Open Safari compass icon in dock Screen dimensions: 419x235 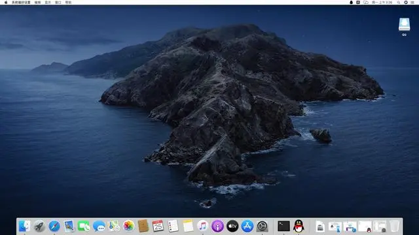(54, 227)
